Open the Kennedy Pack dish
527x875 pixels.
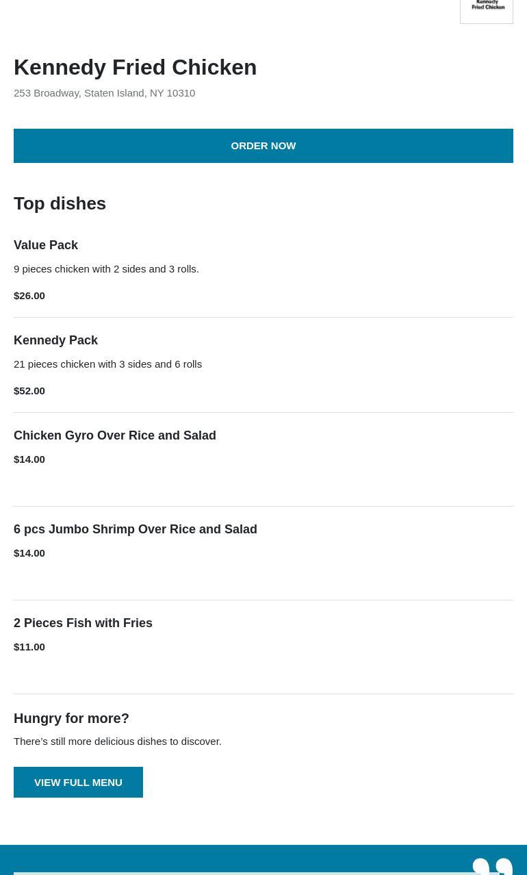(x=55, y=340)
